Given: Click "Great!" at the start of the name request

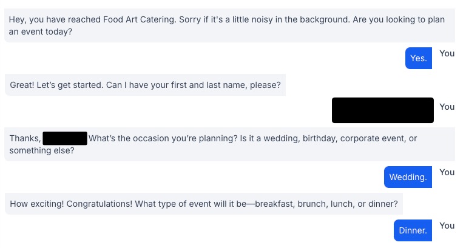Looking at the screenshot, I should (x=23, y=85).
